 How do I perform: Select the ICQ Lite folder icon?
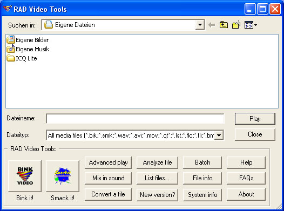[x=11, y=58]
